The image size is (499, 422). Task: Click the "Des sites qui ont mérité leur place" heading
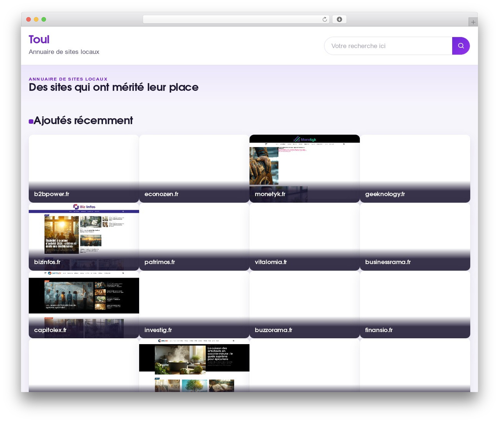(x=113, y=88)
